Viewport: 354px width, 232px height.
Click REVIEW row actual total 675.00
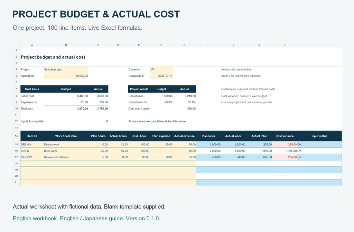pos(259,157)
